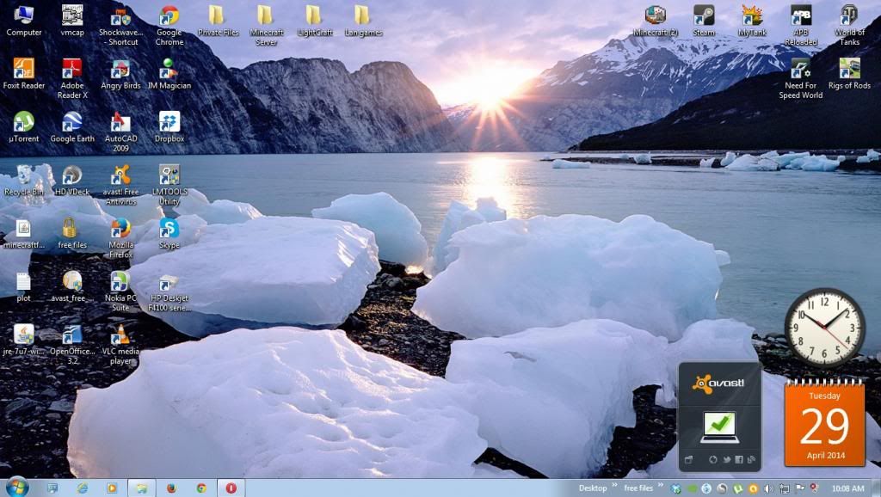Click the taskbar clock showing 10:08 AM
Screen dimensions: 881x497
coord(847,488)
